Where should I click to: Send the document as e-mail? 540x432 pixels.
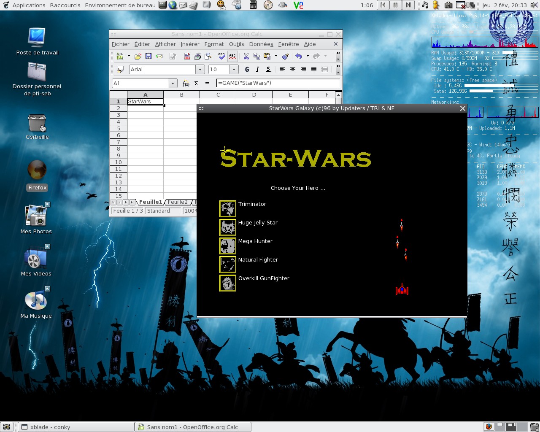[159, 56]
